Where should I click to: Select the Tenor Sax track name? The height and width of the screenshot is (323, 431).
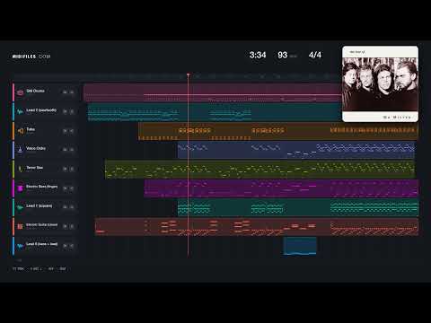pyautogui.click(x=35, y=168)
